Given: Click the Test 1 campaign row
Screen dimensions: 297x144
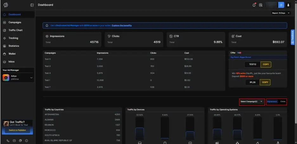Looking at the screenshot, I should click(x=134, y=80).
